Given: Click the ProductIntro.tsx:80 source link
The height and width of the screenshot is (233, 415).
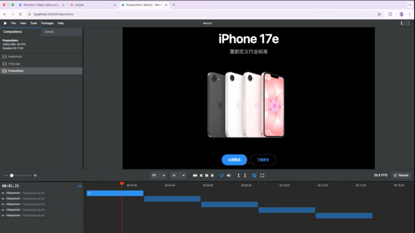Looking at the screenshot, I should (33, 210).
